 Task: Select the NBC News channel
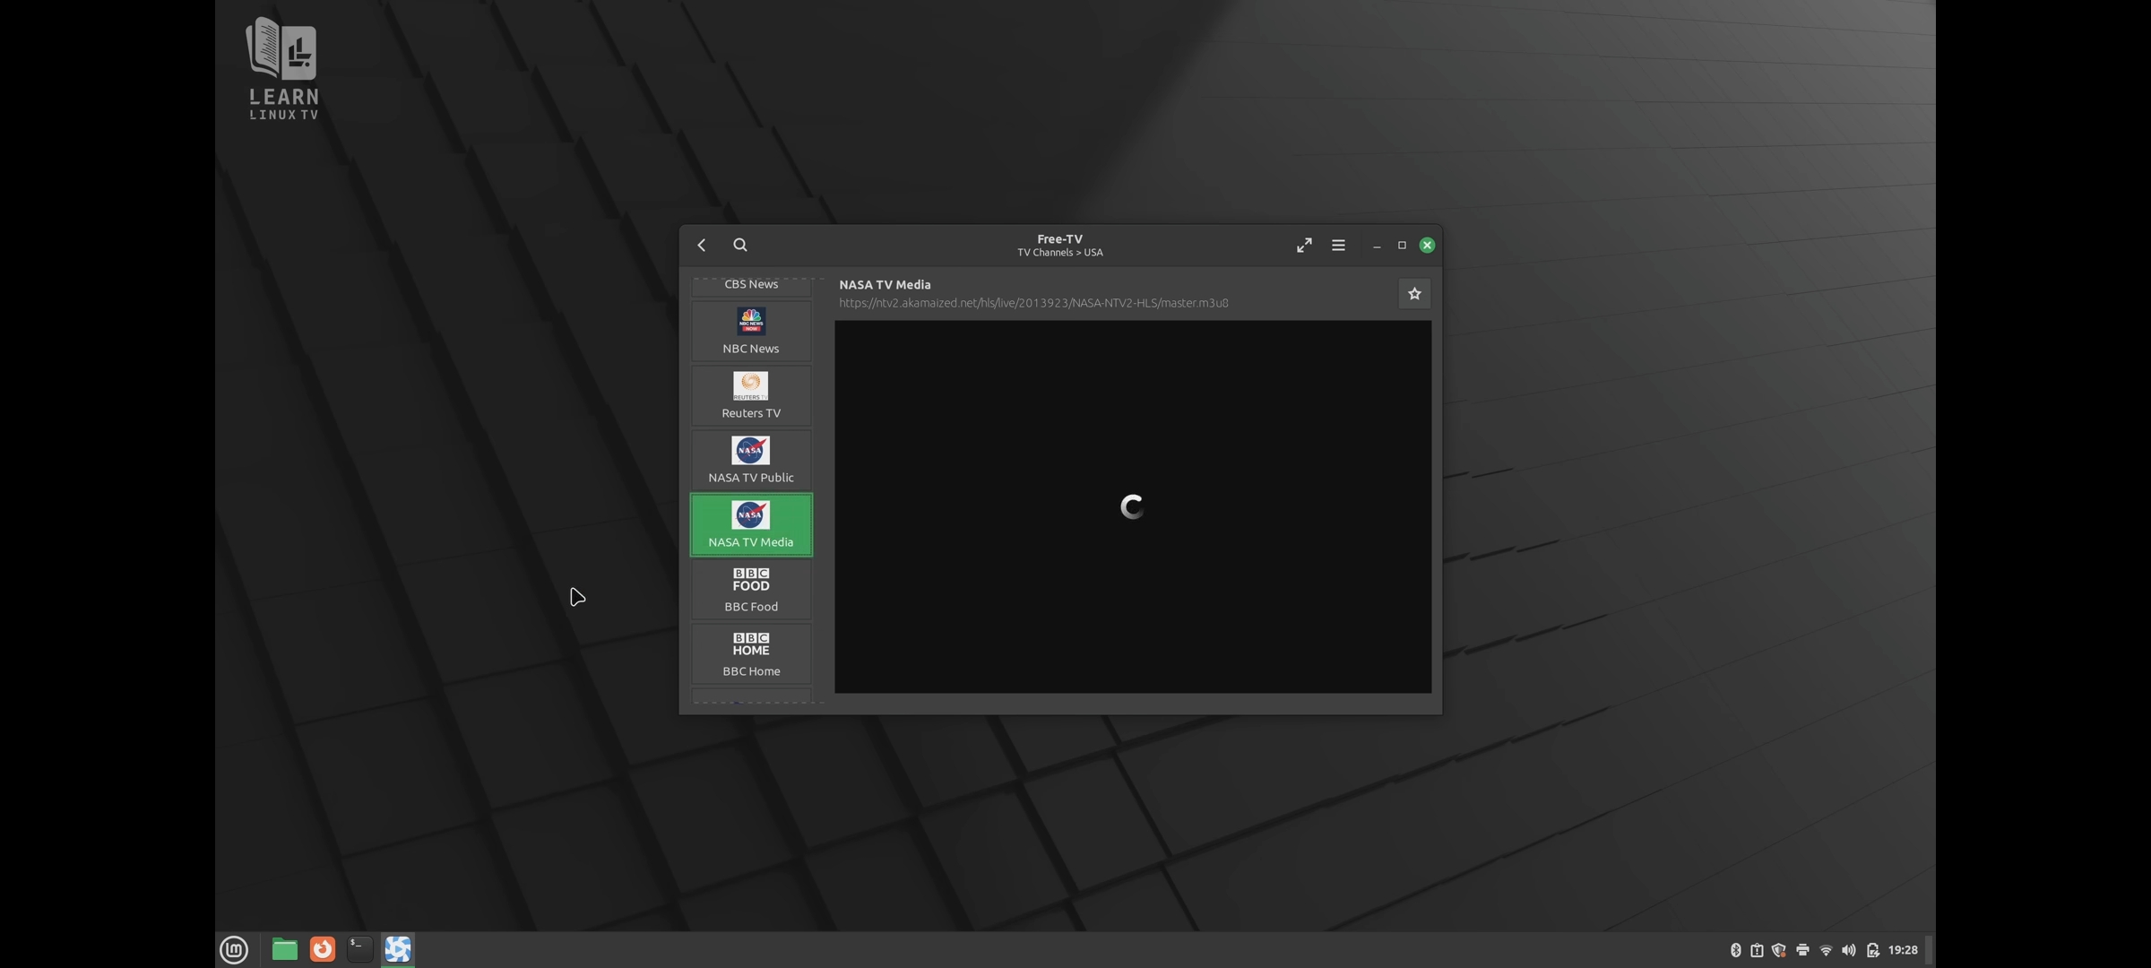pyautogui.click(x=751, y=331)
